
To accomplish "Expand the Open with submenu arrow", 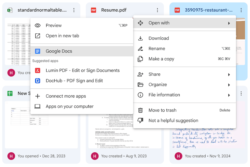I will point(229,23).
